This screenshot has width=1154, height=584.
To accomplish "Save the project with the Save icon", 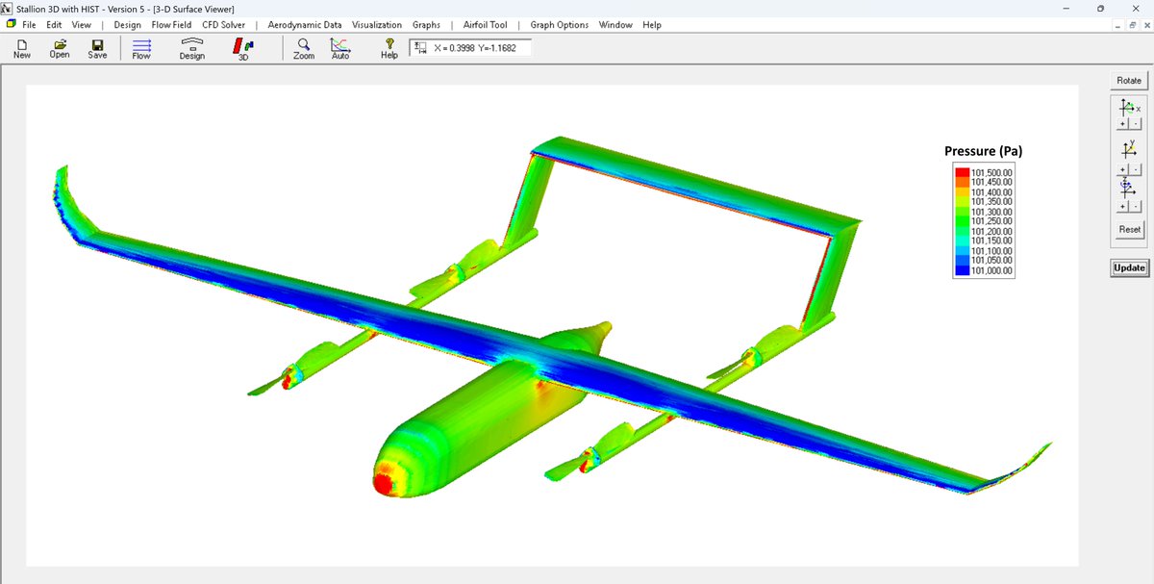I will [96, 46].
